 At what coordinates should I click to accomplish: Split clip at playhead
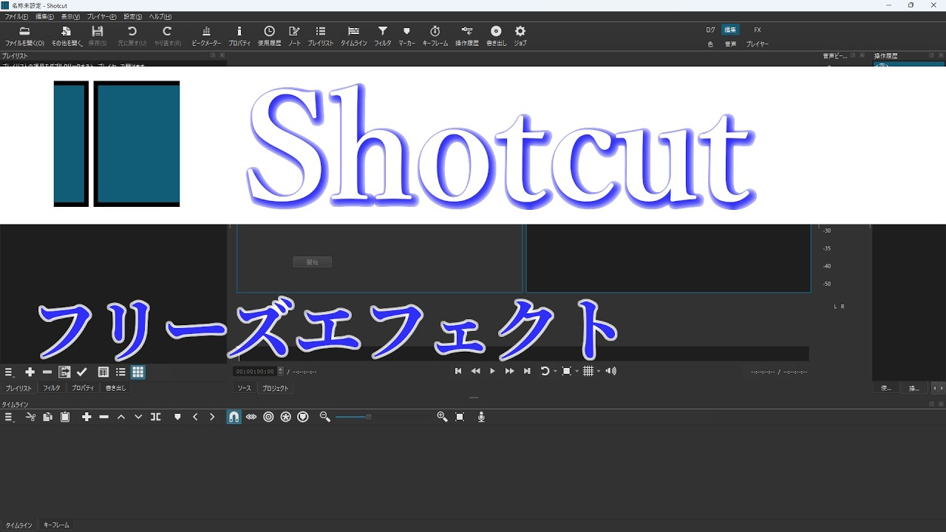coord(156,417)
